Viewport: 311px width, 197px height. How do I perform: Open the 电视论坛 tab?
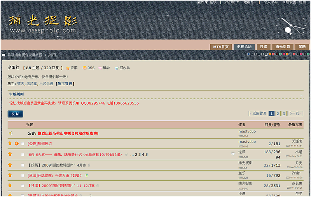(245, 47)
